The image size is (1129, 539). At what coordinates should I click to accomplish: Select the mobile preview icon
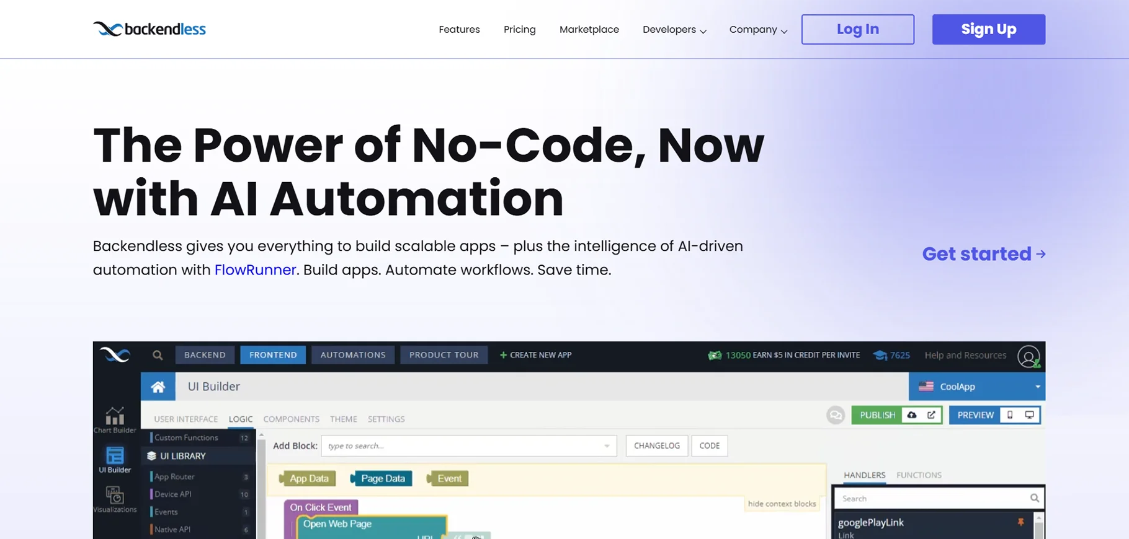coord(1010,415)
